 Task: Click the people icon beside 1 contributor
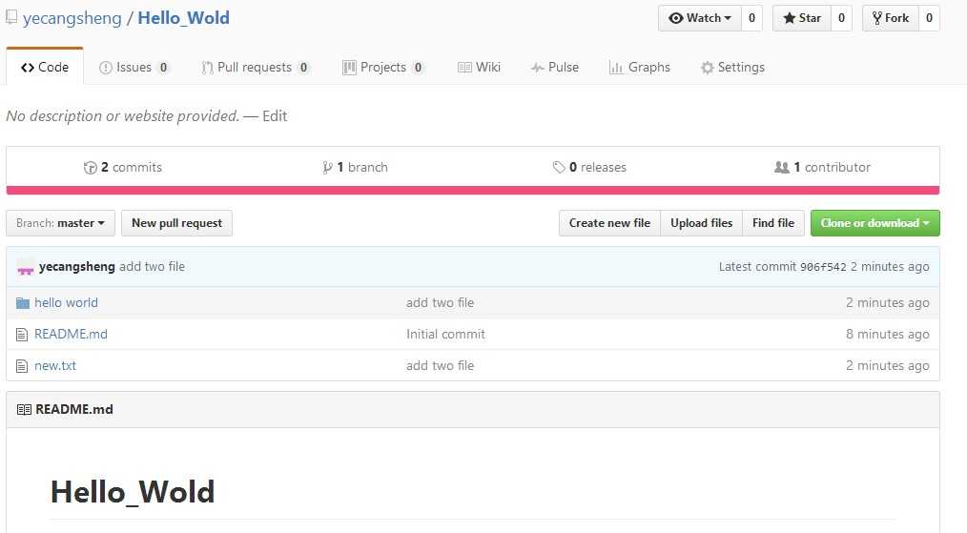pyautogui.click(x=781, y=167)
